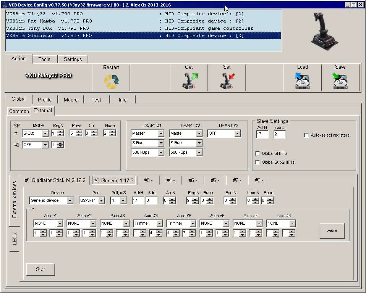Viewport: 366px width, 293px height.
Task: Click the Gladiator joystick picture
Action: point(325,31)
